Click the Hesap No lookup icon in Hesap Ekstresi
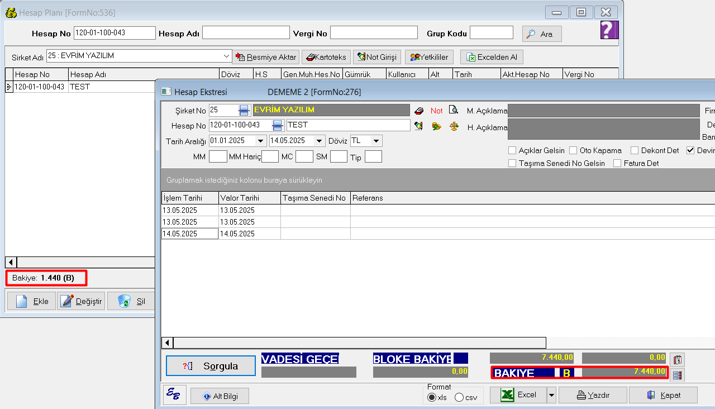715x409 pixels. [x=277, y=125]
